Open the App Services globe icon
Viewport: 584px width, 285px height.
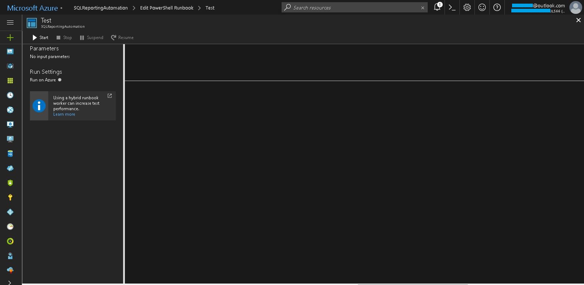point(10,110)
